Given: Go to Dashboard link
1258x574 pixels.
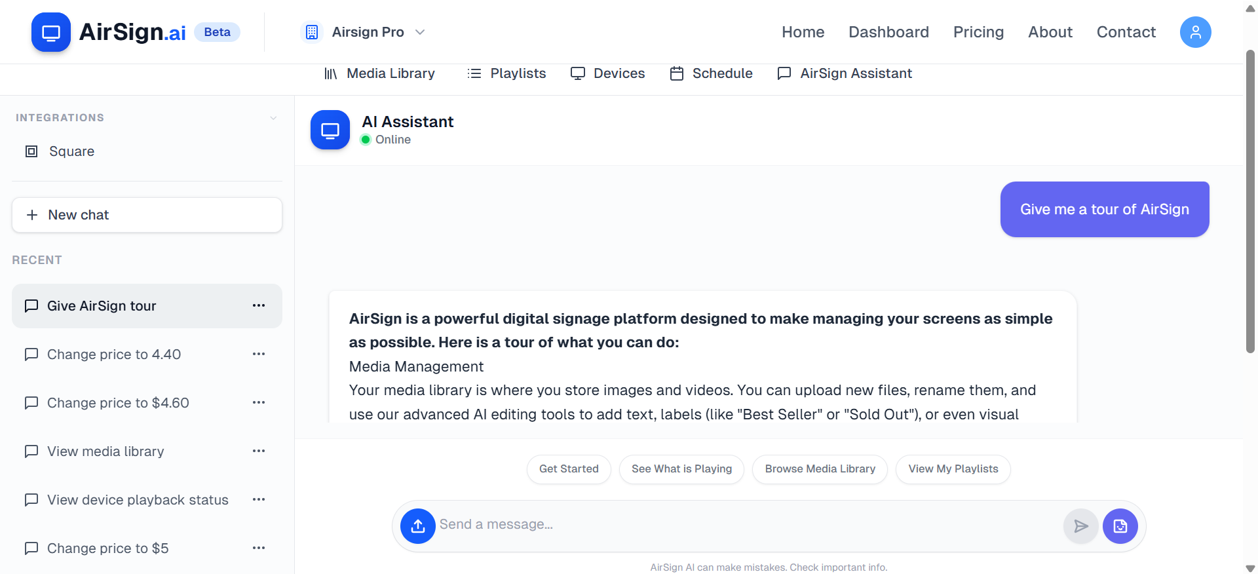Looking at the screenshot, I should coord(888,32).
